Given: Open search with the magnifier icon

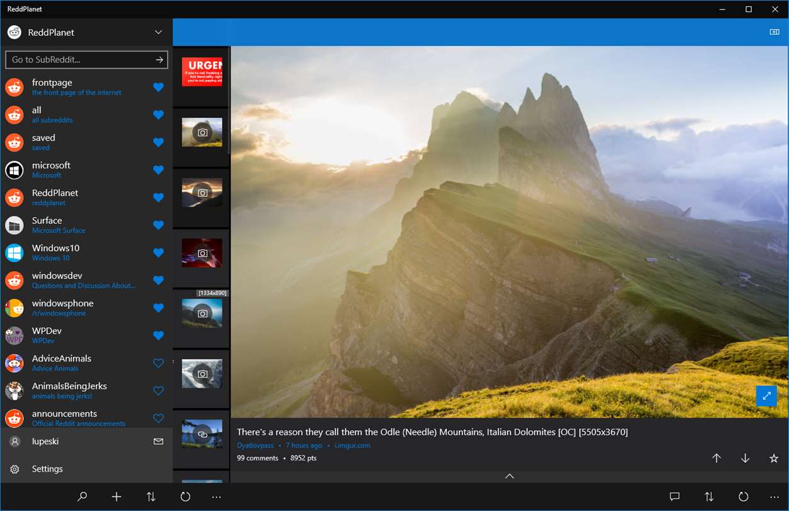Looking at the screenshot, I should (x=82, y=497).
